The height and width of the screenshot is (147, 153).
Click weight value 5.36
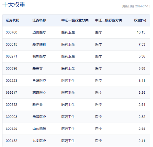(142, 56)
